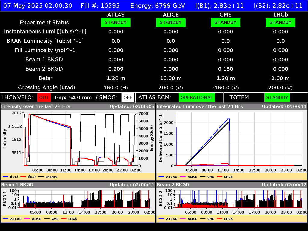
Task: Click the Crossing Angle (urad) row label
Action: tap(47, 88)
